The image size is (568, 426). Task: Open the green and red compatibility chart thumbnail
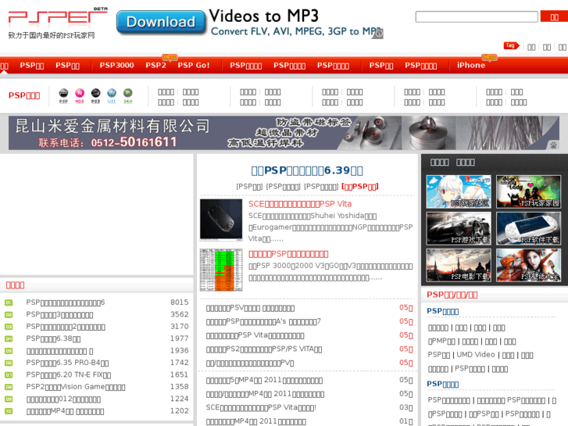(221, 270)
